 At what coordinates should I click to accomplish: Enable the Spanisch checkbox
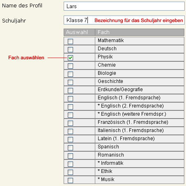coord(70,148)
